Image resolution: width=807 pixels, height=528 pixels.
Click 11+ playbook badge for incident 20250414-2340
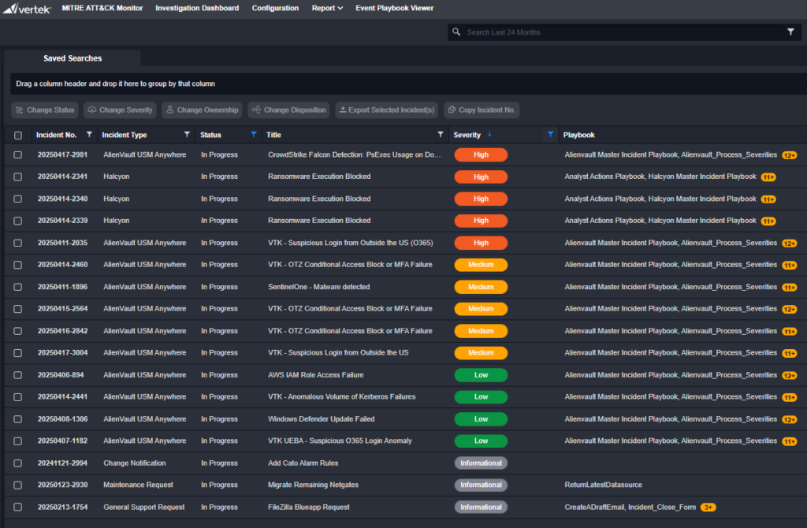[768, 199]
